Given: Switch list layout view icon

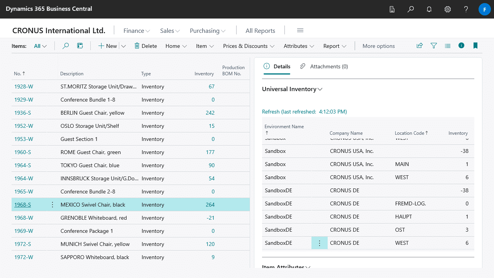Looking at the screenshot, I should pos(448,46).
